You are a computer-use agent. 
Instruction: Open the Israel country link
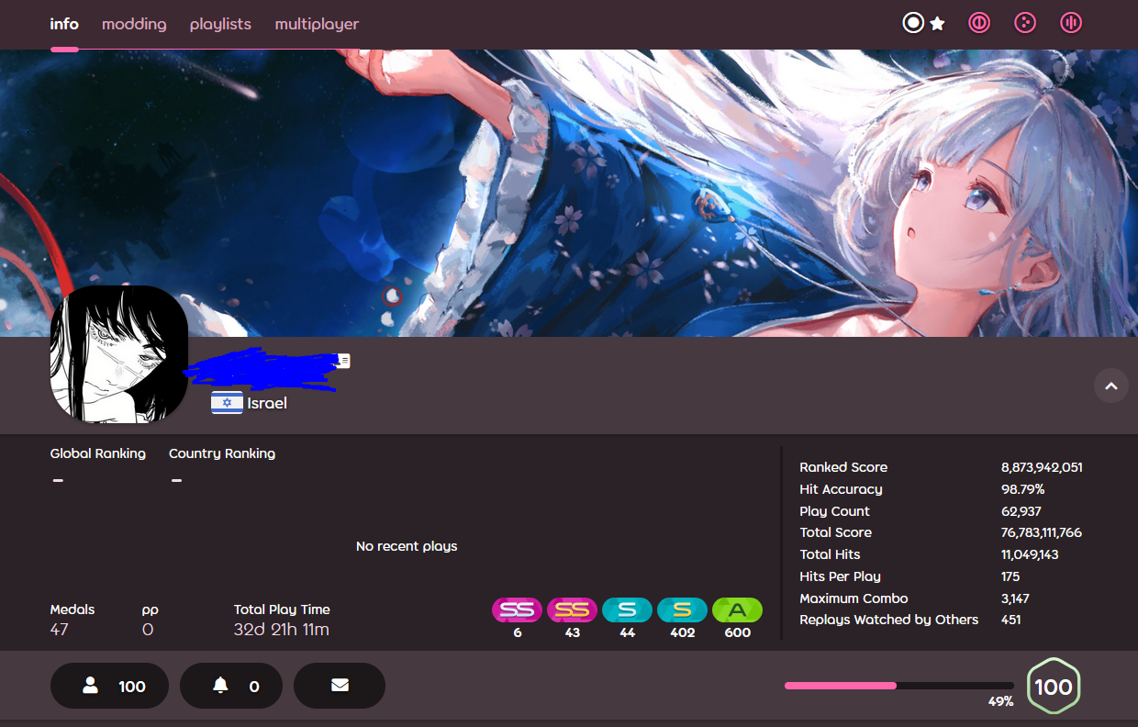click(267, 402)
